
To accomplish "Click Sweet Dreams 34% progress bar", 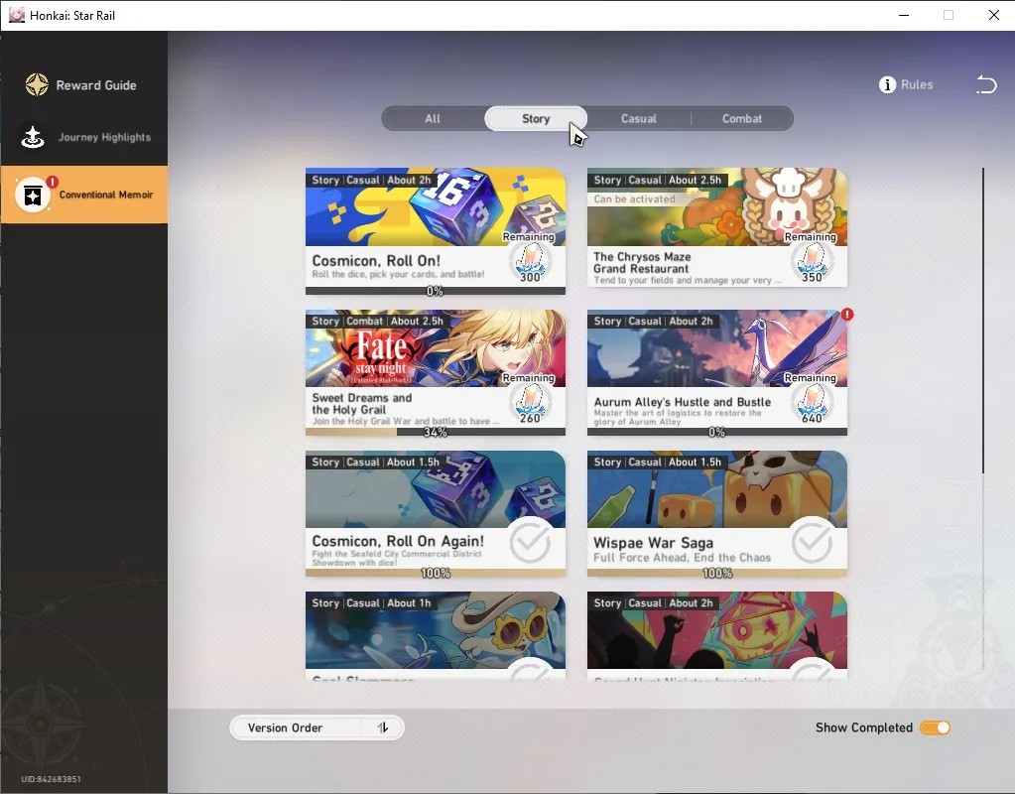I will pyautogui.click(x=435, y=432).
